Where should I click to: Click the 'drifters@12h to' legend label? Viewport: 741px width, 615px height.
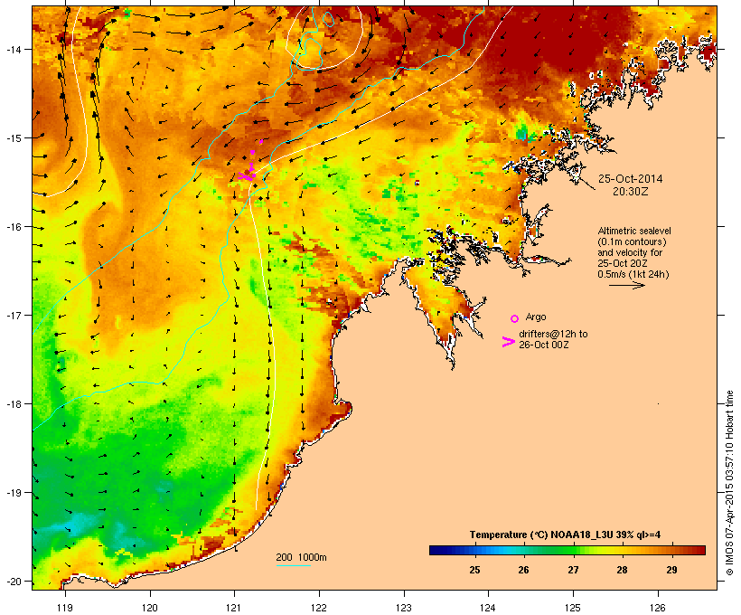point(553,334)
